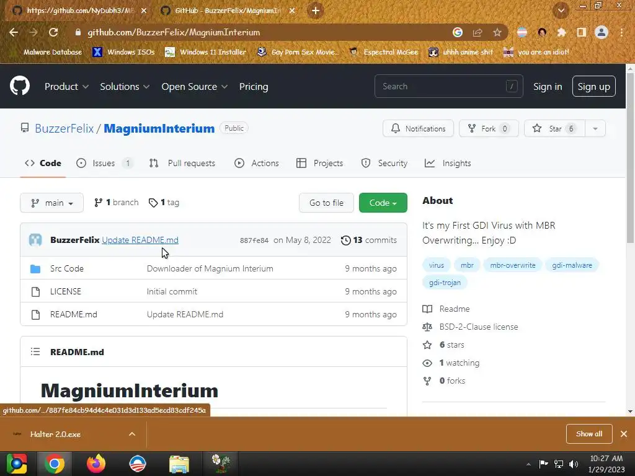Click the LICENSE file icon
The height and width of the screenshot is (476, 635).
click(x=35, y=292)
